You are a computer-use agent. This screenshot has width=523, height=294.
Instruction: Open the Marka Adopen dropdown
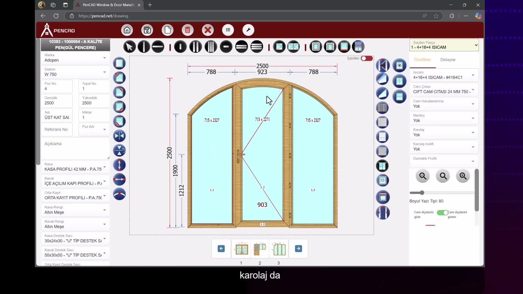click(x=75, y=58)
